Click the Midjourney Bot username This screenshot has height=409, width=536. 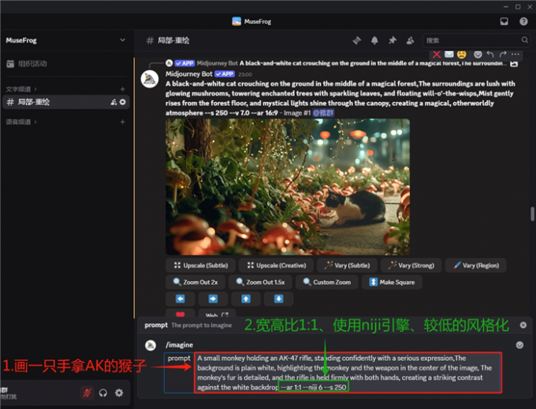(x=189, y=74)
